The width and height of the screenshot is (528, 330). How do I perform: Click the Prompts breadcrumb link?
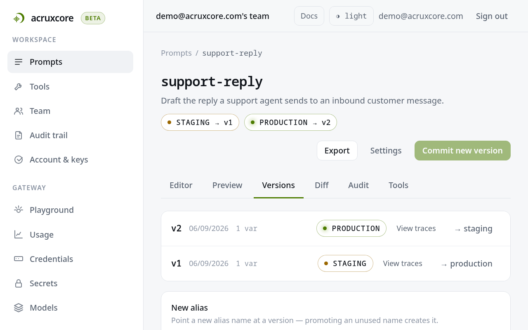[176, 53]
